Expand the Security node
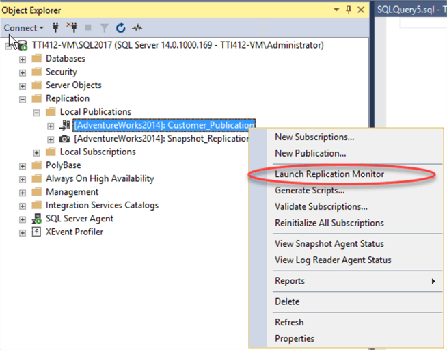 click(23, 73)
